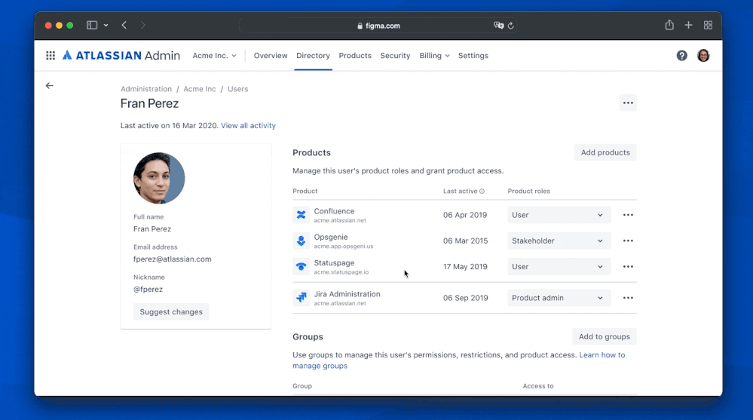Go back in browser history
Image resolution: width=753 pixels, height=420 pixels.
pos(124,26)
